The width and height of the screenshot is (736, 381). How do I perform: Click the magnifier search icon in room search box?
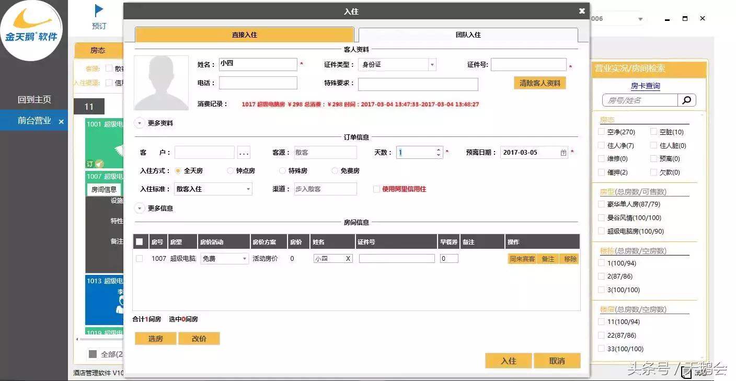pyautogui.click(x=686, y=100)
